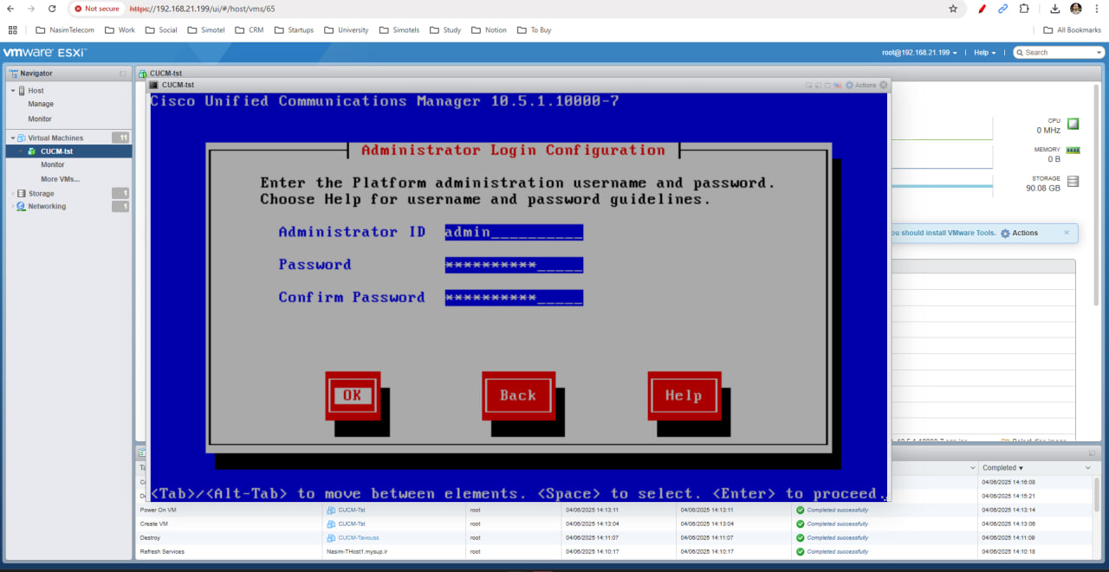
Task: Click the ESXi Search field
Action: (x=1060, y=53)
